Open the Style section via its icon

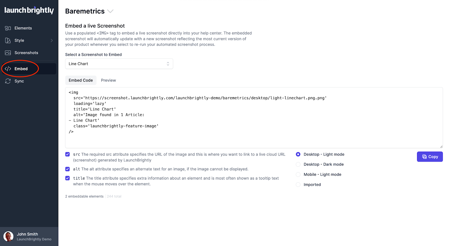[x=8, y=40]
